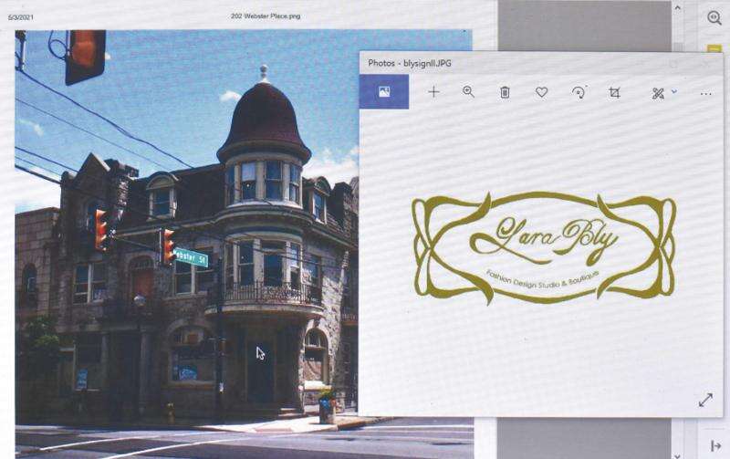Open the crop tool in Photos
Screen dimensions: 730x459
coord(614,93)
